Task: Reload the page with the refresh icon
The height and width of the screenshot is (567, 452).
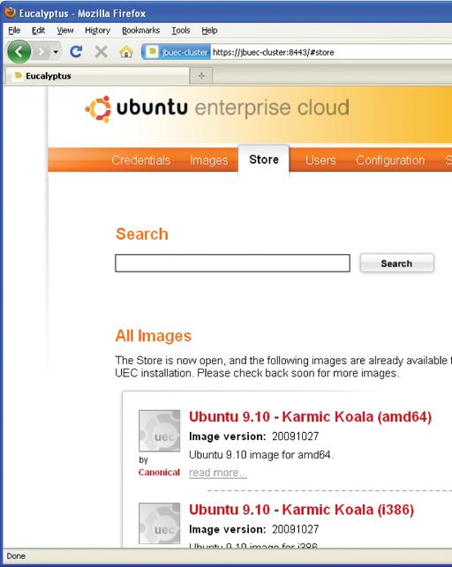Action: click(76, 52)
